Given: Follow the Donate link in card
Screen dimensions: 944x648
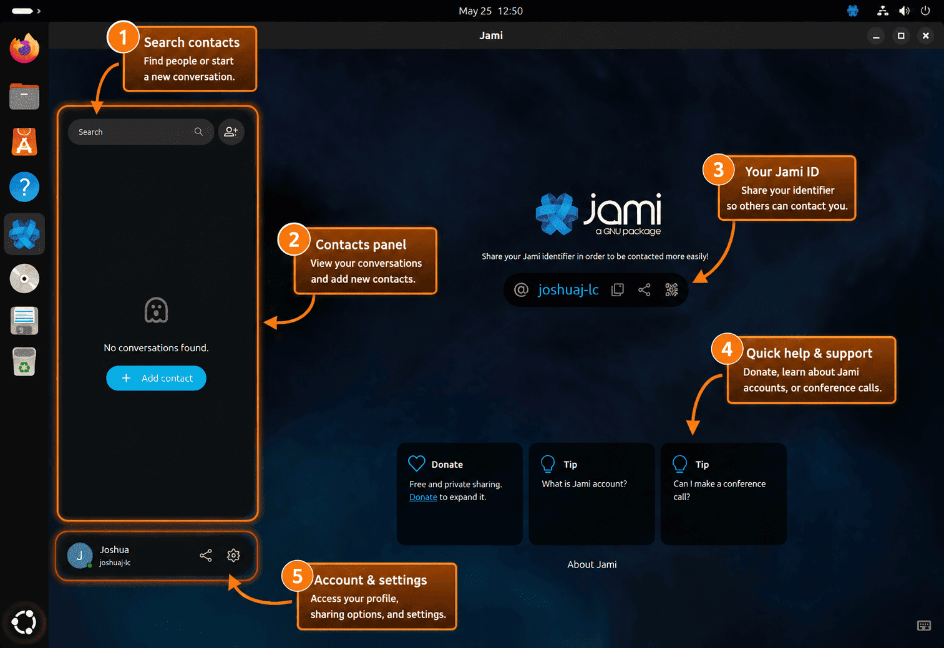Looking at the screenshot, I should tap(423, 497).
